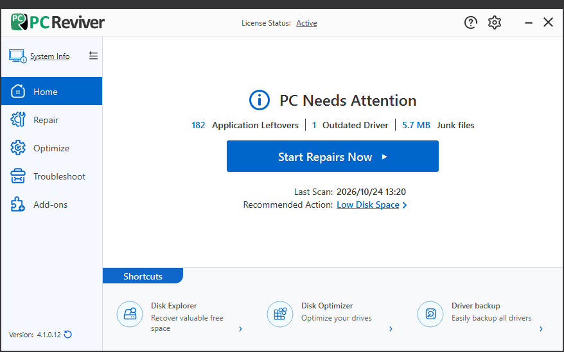Click the System Info monitor icon
Screen dimensions: 564x352
coord(17,56)
